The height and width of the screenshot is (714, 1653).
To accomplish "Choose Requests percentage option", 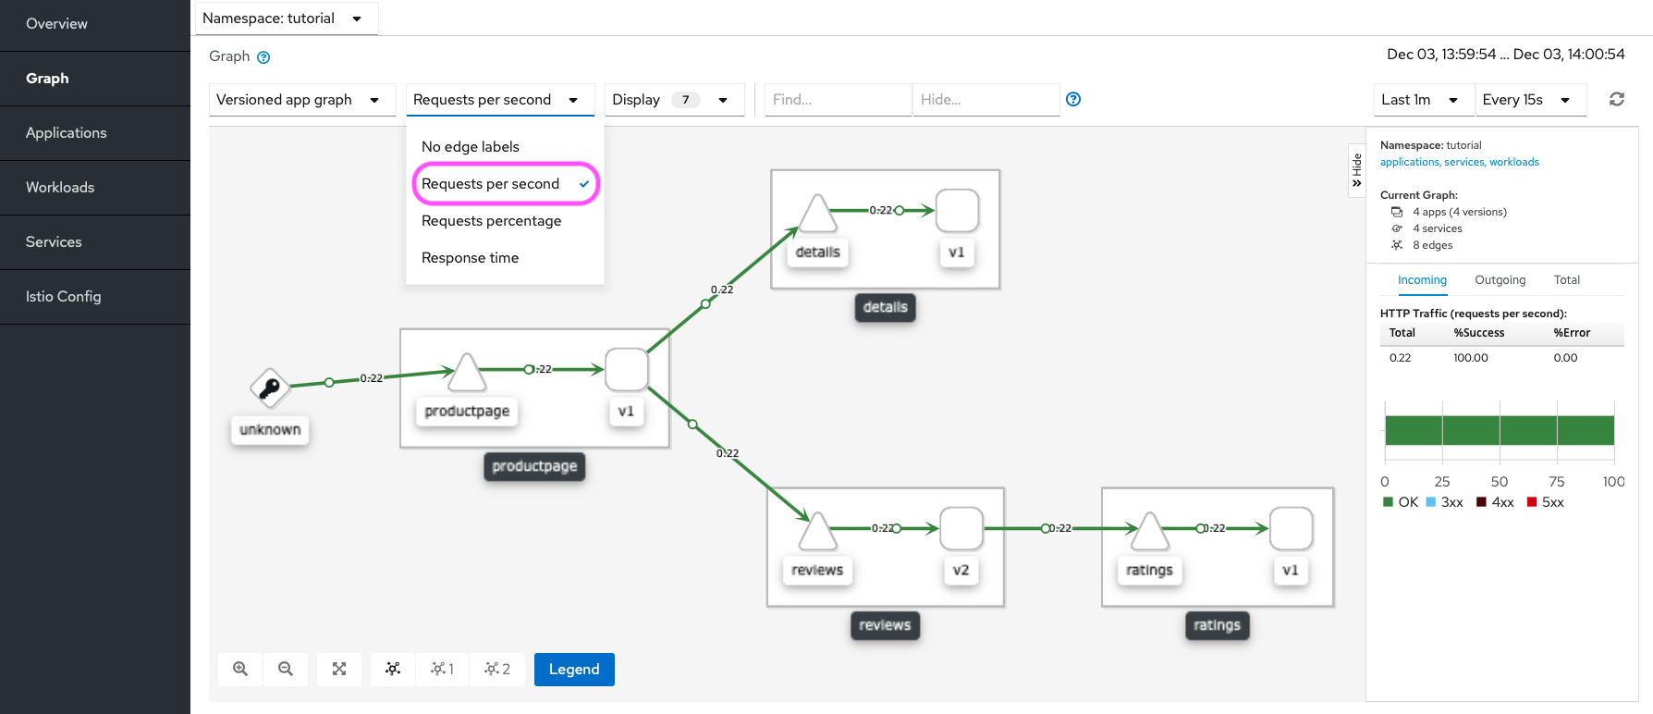I will coord(505,221).
